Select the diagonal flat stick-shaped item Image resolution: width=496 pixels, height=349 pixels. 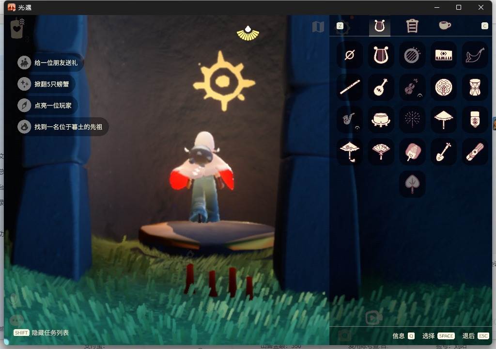pos(475,152)
